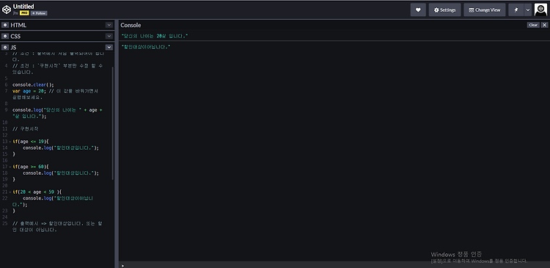Click the if(20 < age < 59) line
The width and height of the screenshot is (550, 268).
pyautogui.click(x=37, y=192)
